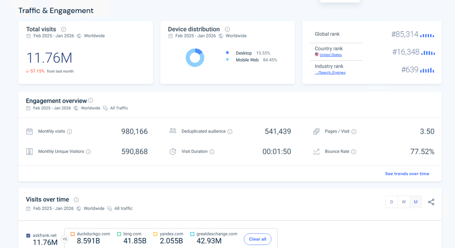
Task: Click the Pages / Visit info icon
Action: point(354,131)
